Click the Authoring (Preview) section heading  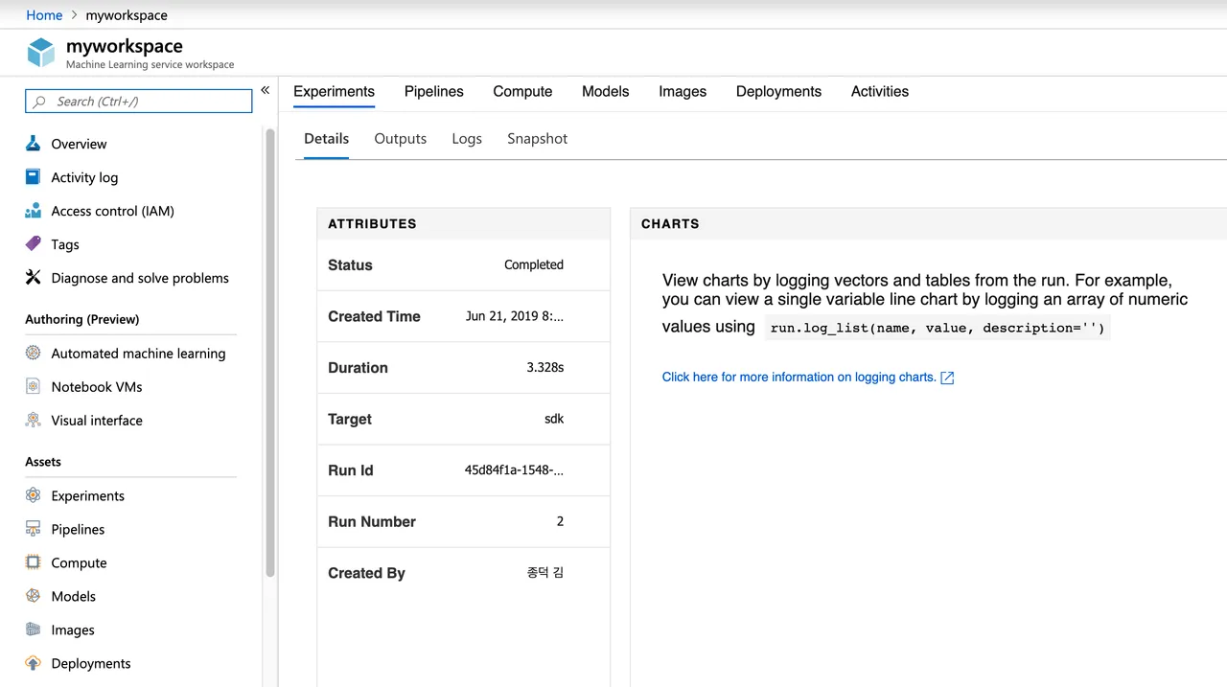(x=82, y=319)
